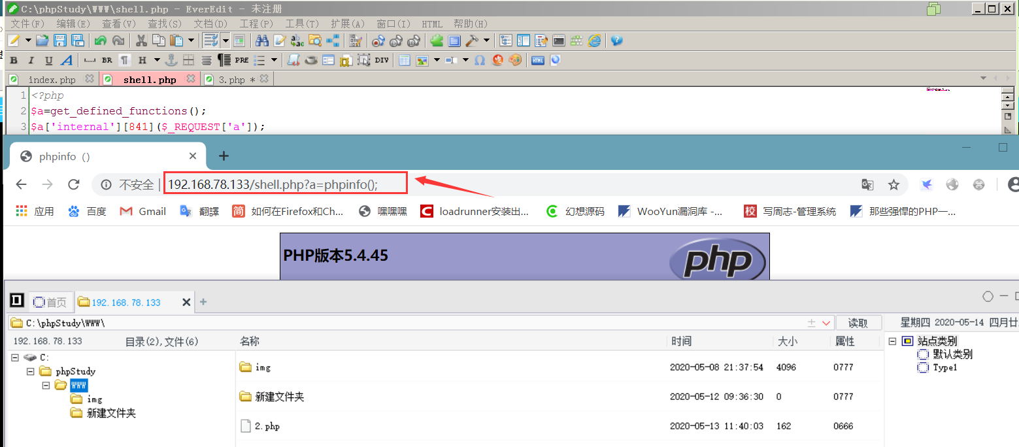The width and height of the screenshot is (1019, 447).
Task: Open WooYun漏洞库 bookmark
Action: point(671,211)
